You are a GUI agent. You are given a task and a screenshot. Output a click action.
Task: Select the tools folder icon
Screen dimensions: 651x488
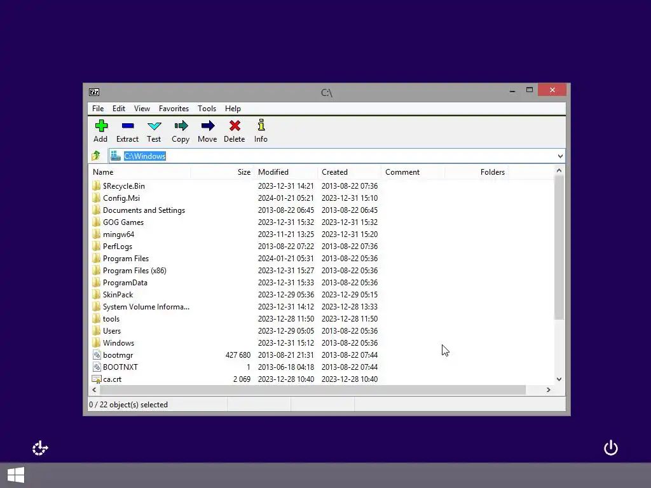97,319
